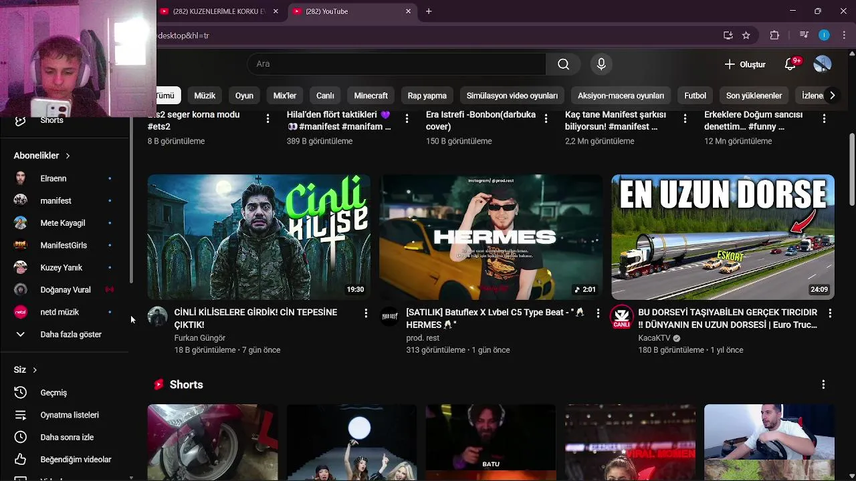Open more options for Cinli Kilise video

tap(366, 313)
